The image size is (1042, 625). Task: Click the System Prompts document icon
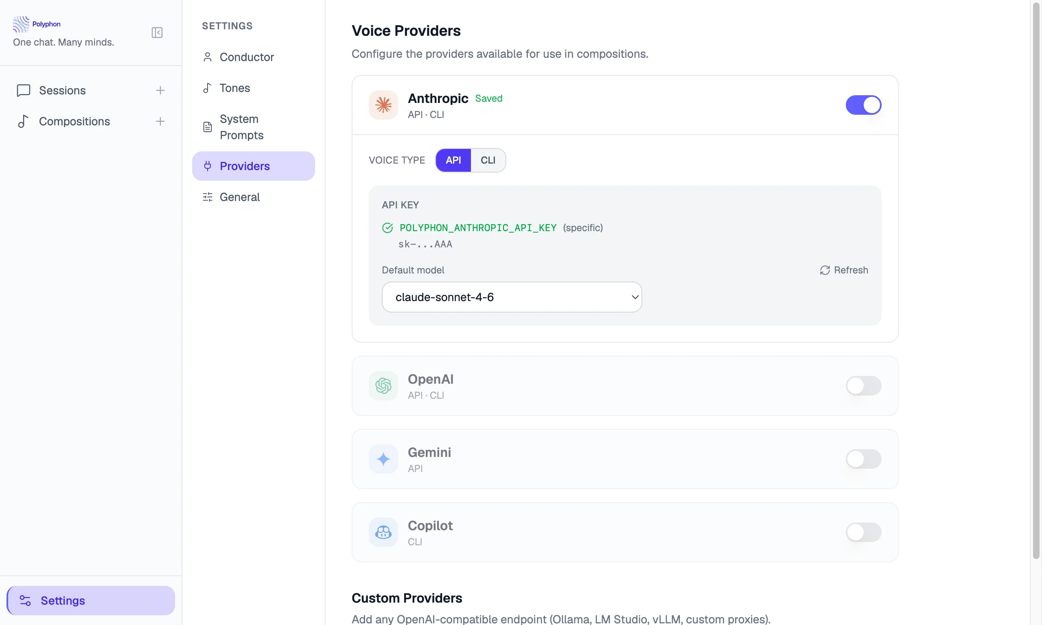point(207,127)
